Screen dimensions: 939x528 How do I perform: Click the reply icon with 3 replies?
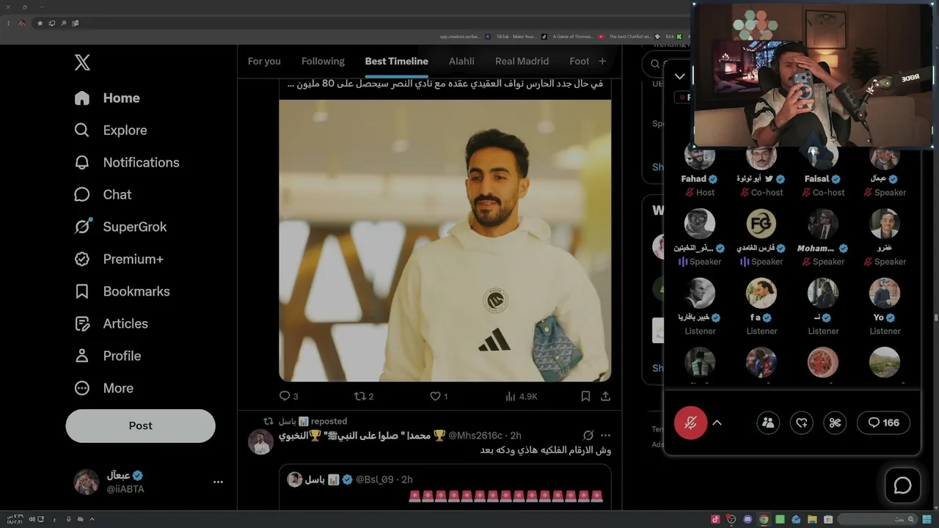click(285, 396)
